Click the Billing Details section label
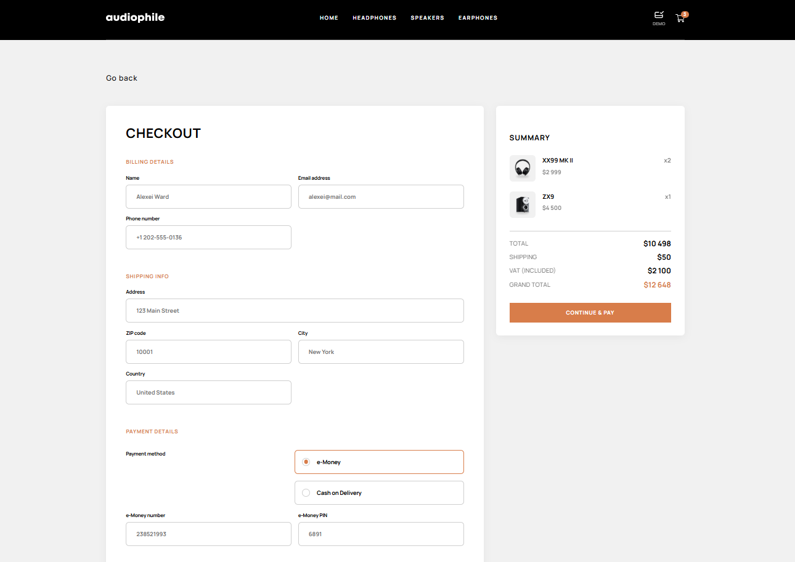 pos(150,162)
